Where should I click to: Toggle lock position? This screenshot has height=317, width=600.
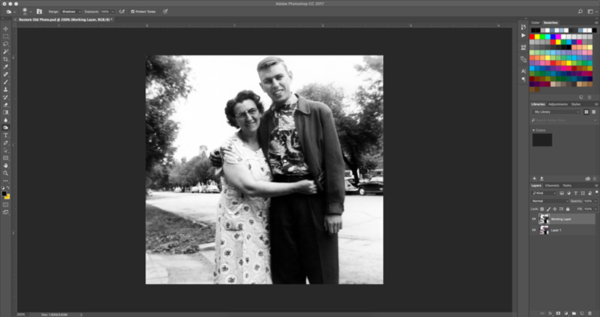(x=555, y=209)
